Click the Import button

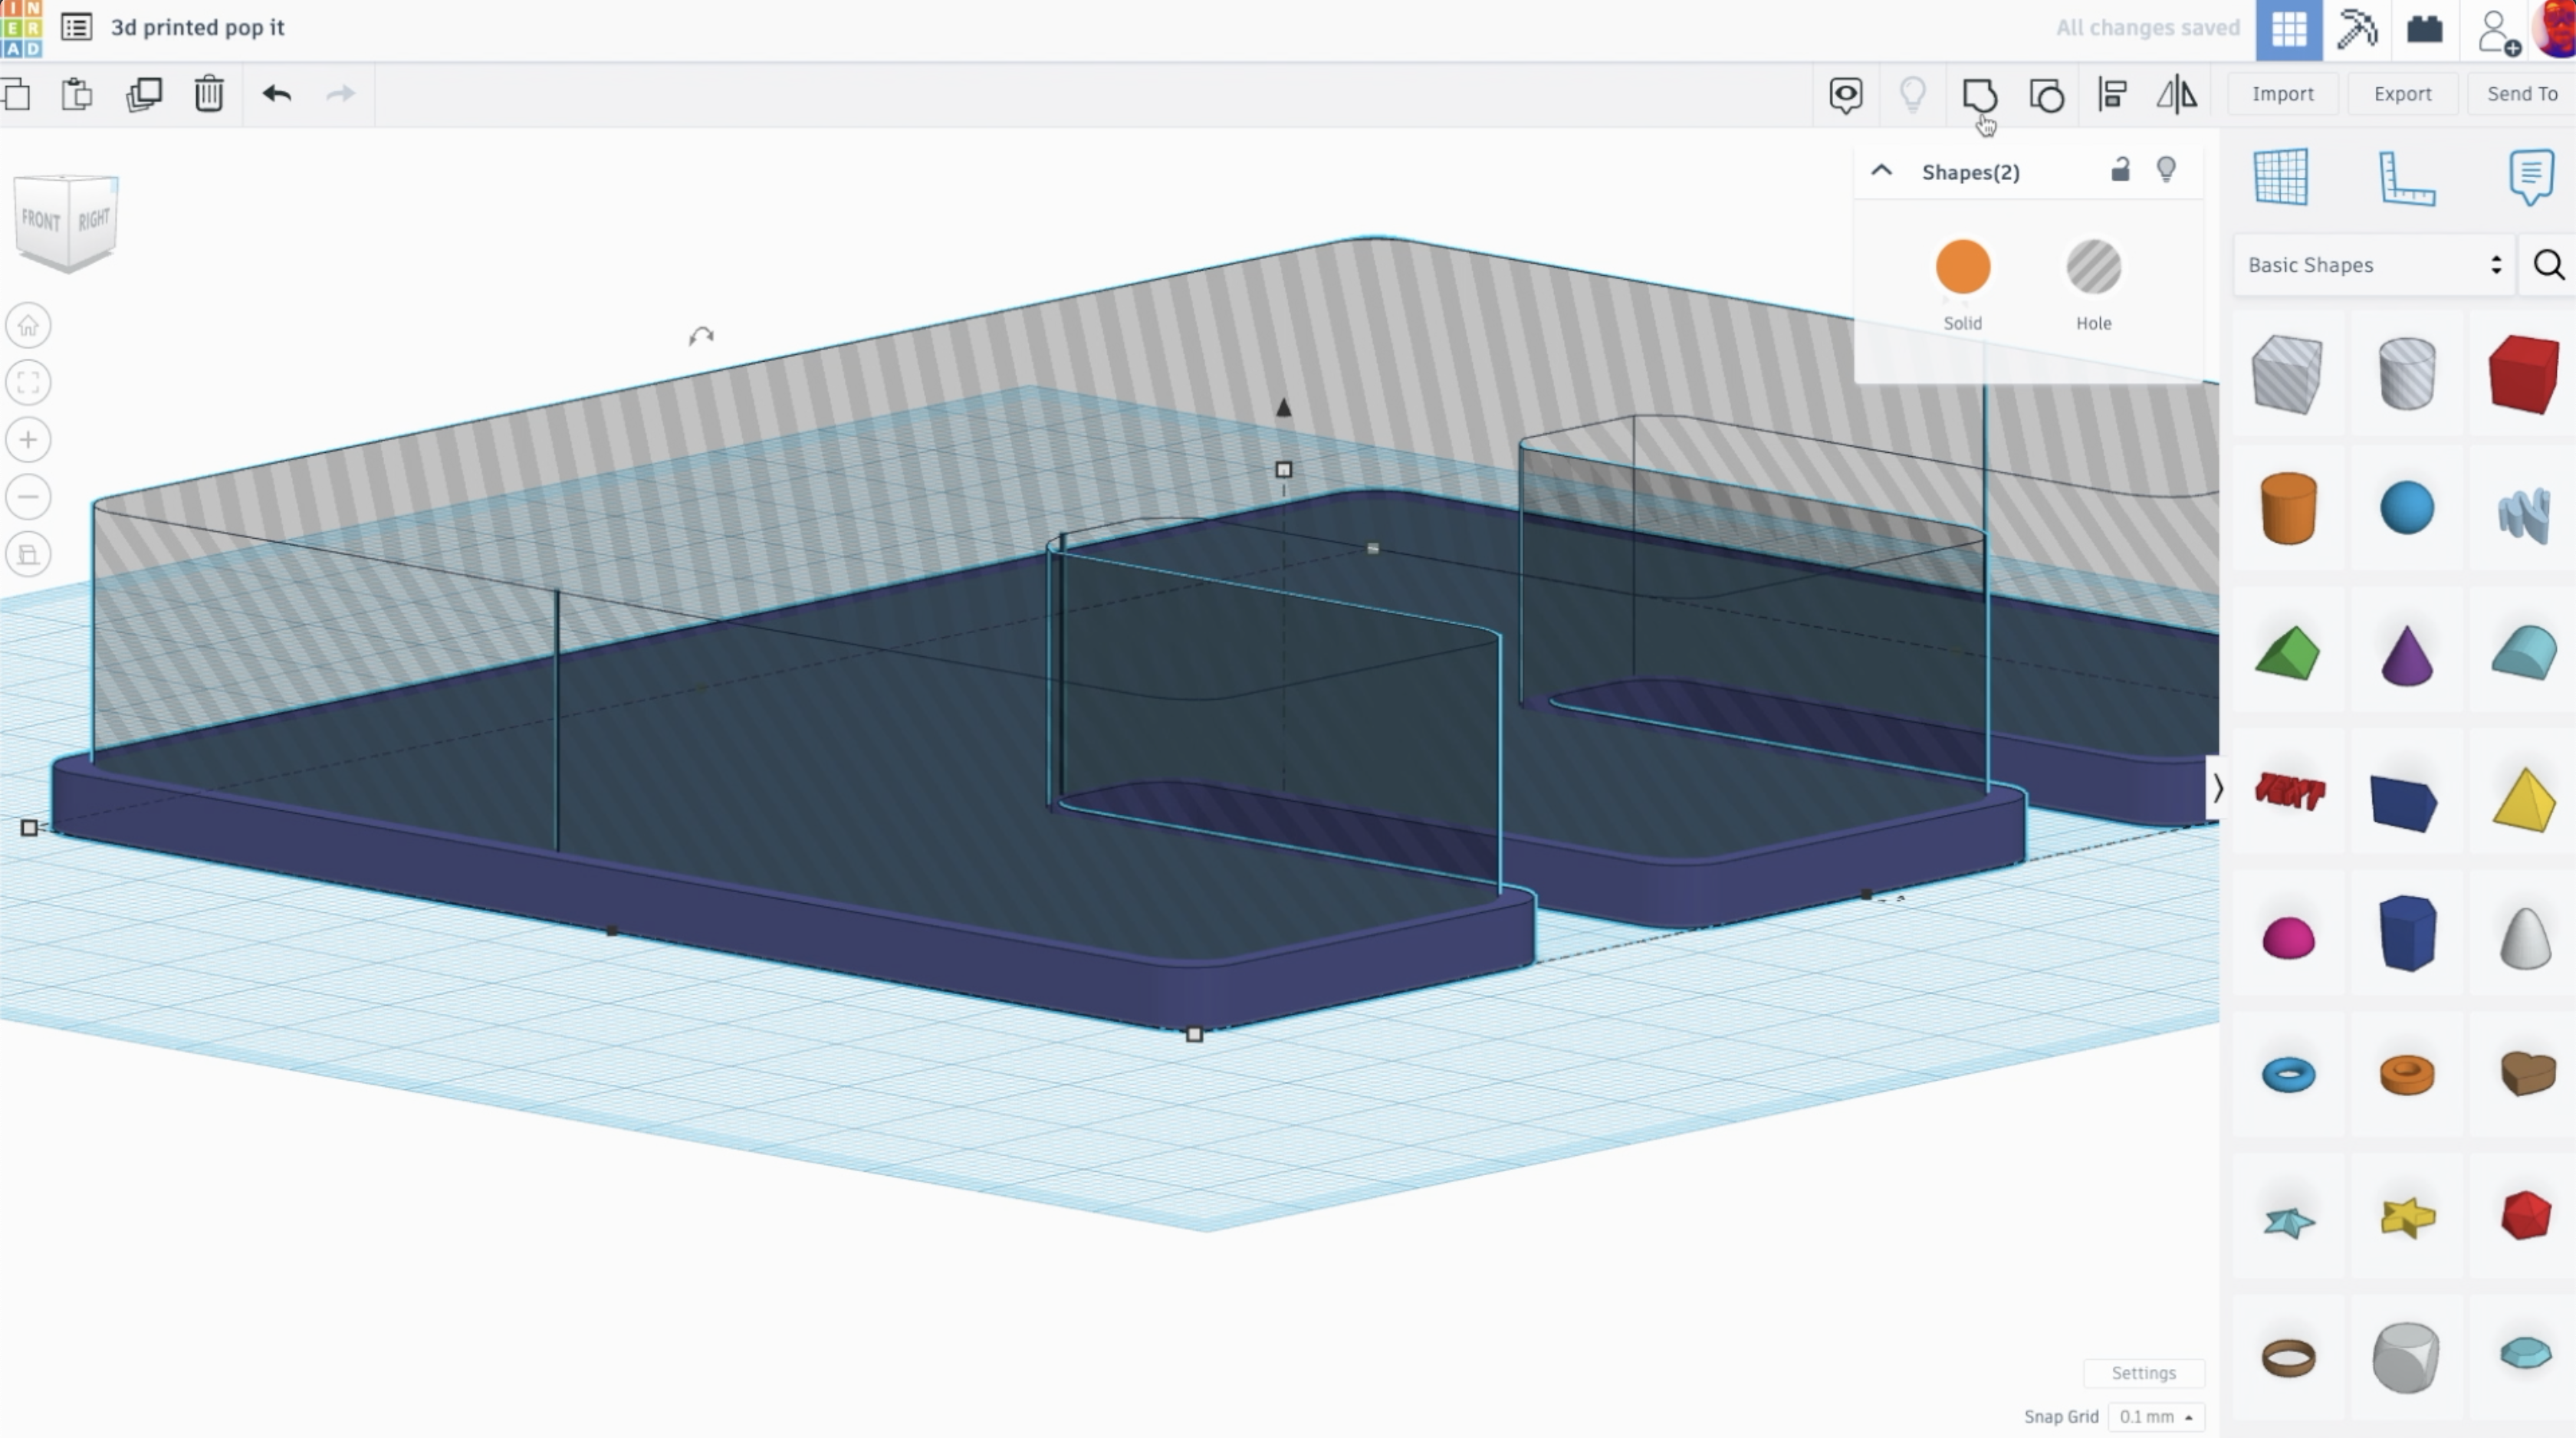pos(2282,94)
